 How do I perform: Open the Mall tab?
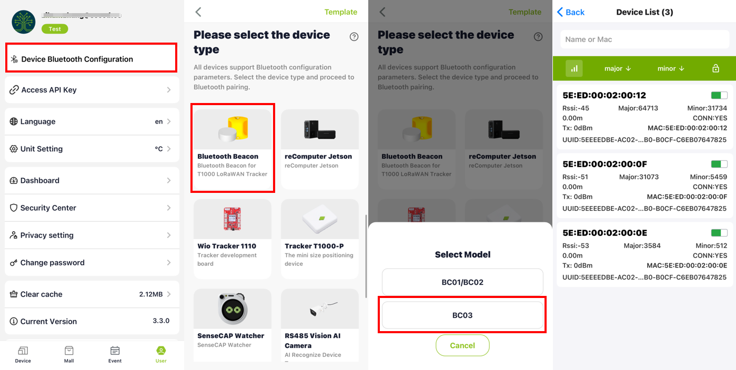(x=69, y=354)
